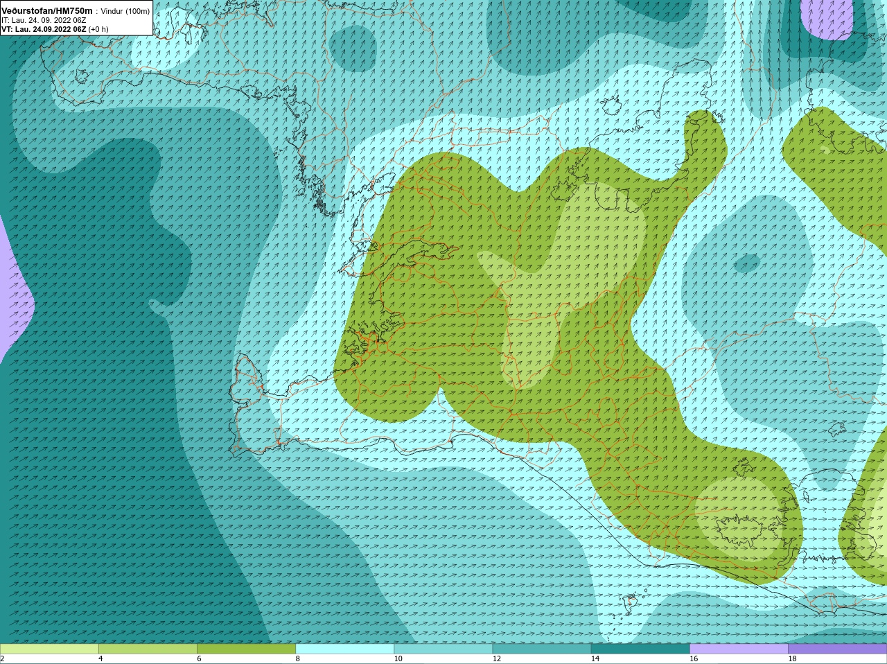Click the 'IT: Lau. 24. 09. 2022 06Z' line
This screenshot has width=887, height=664.
pos(44,21)
